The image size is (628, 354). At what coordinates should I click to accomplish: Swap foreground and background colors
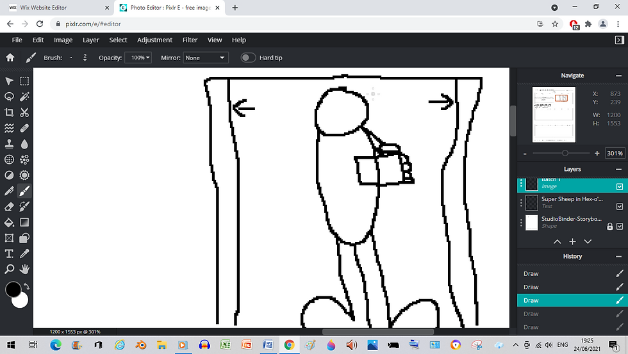[27, 286]
